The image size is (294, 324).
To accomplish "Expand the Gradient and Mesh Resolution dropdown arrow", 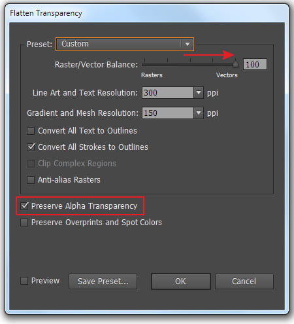I will pyautogui.click(x=199, y=113).
